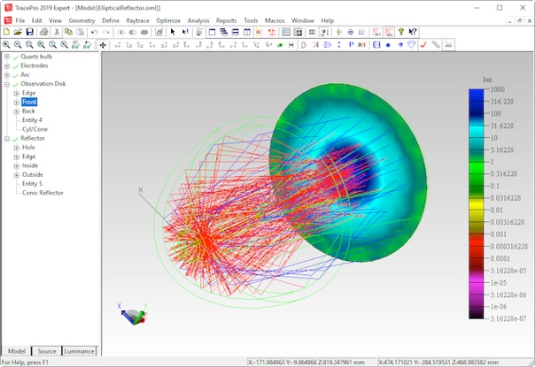The width and height of the screenshot is (535, 367).
Task: Toggle the green check on Reflector
Action: [15, 139]
